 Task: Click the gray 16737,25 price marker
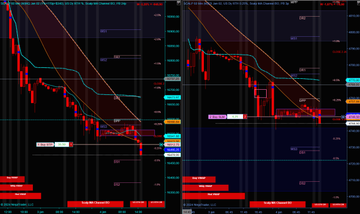[x=173, y=79]
